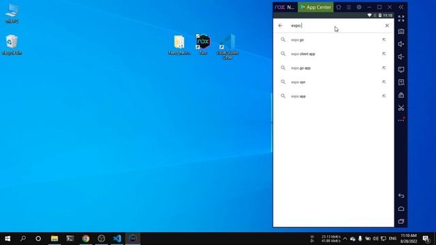
Task: Open ENG language indicator
Action: (392, 238)
